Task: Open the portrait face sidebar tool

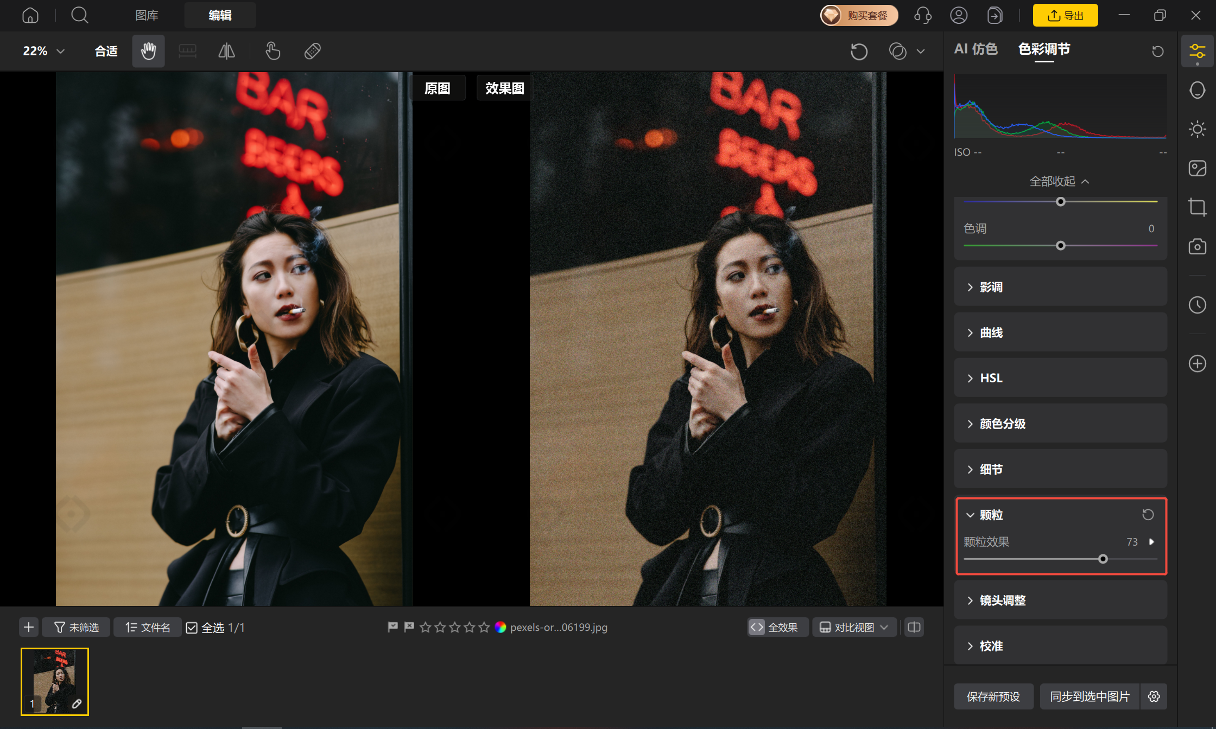Action: click(1197, 90)
